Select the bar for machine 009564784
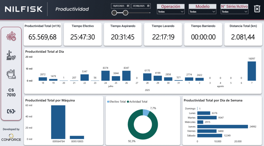264x146 pixels. coord(58,122)
